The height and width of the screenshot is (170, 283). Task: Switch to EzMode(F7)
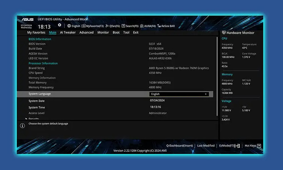(x=227, y=146)
